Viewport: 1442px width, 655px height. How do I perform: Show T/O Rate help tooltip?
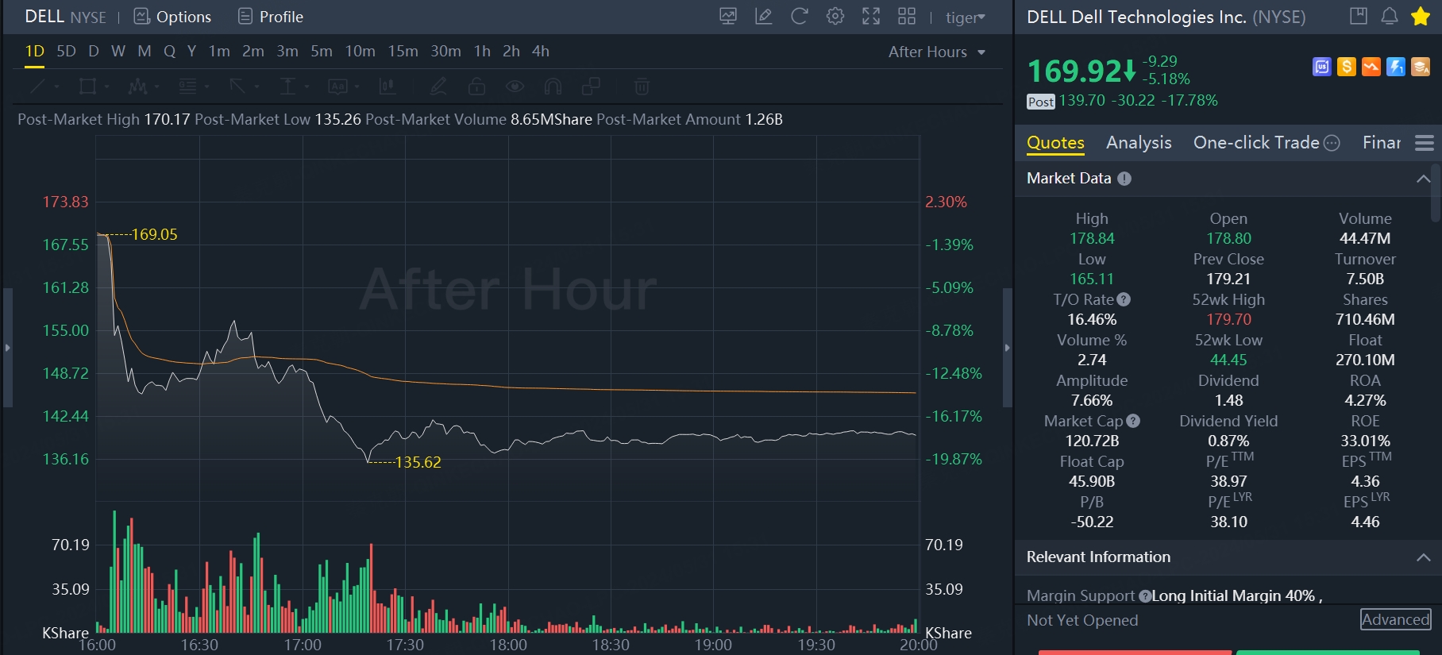click(x=1124, y=299)
